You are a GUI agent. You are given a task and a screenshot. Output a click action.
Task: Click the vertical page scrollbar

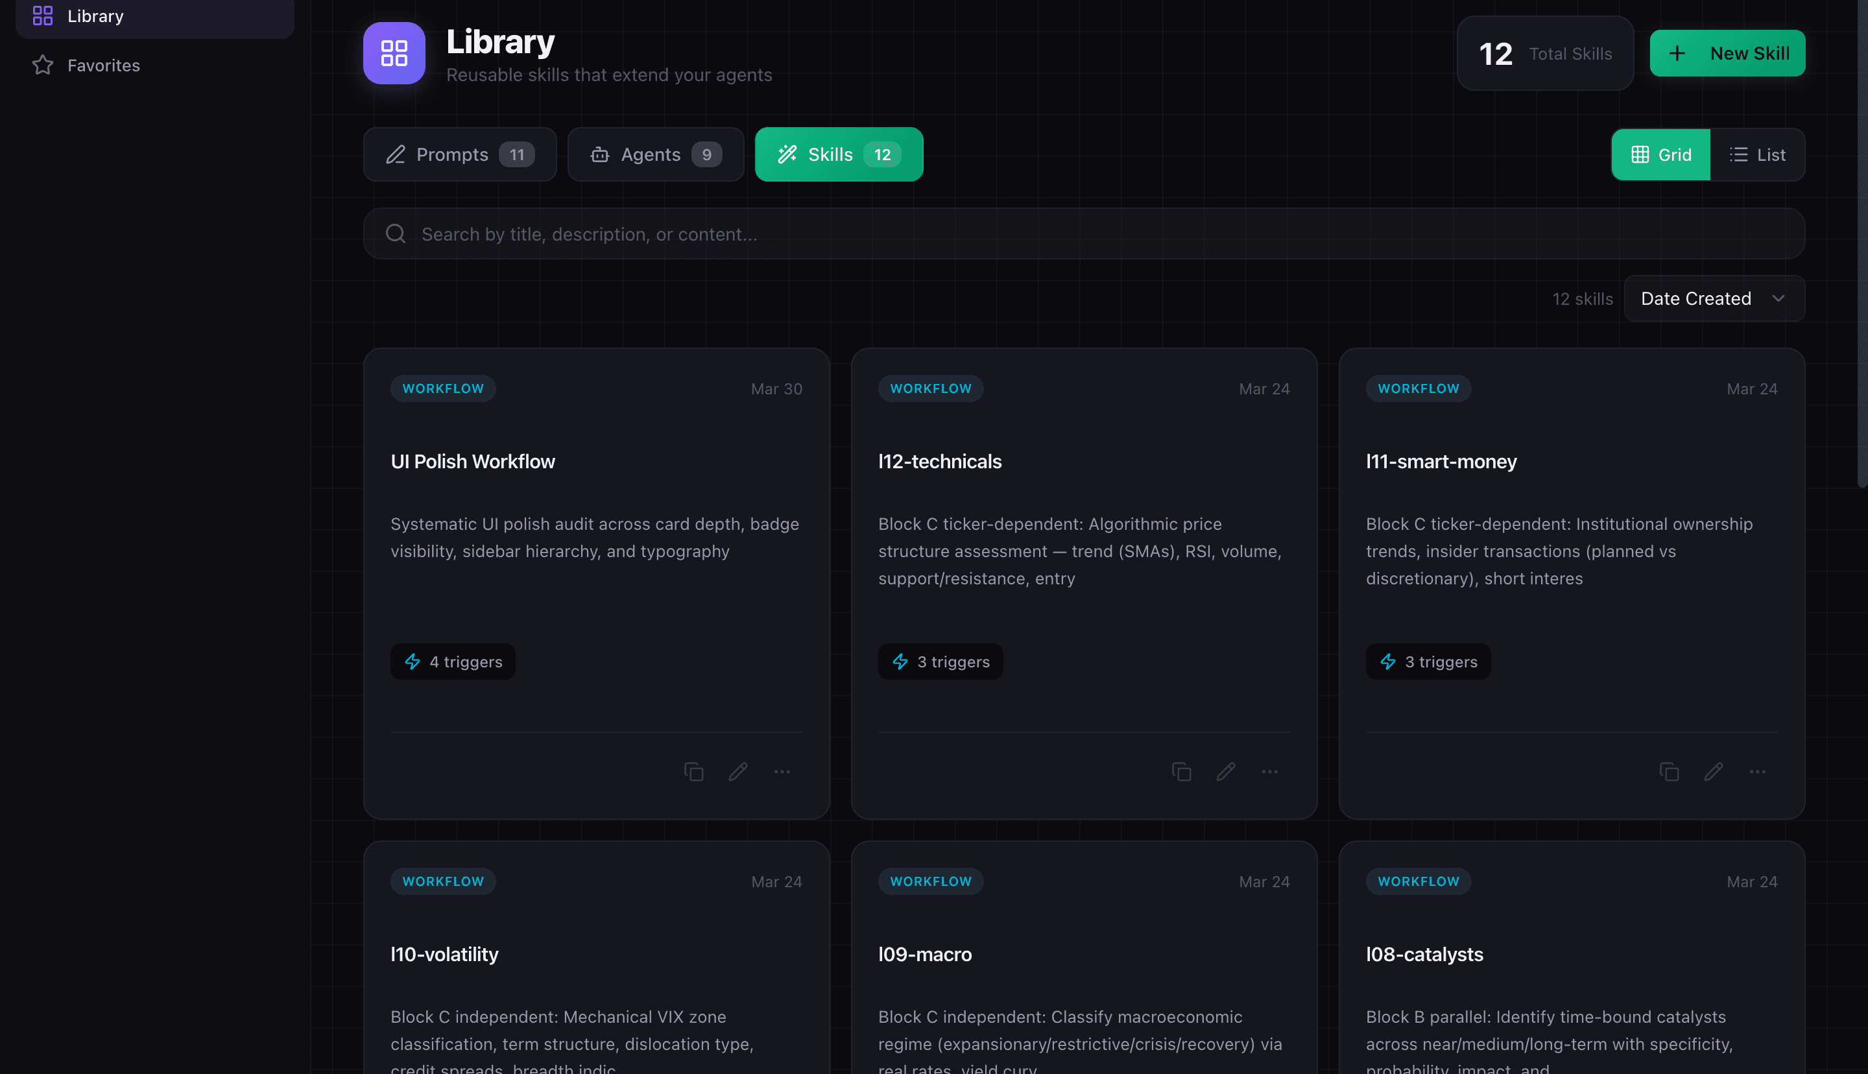pyautogui.click(x=1862, y=243)
